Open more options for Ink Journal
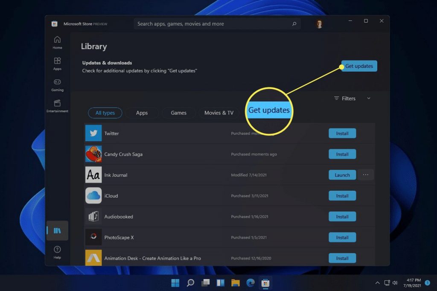This screenshot has width=437, height=291. coord(366,175)
